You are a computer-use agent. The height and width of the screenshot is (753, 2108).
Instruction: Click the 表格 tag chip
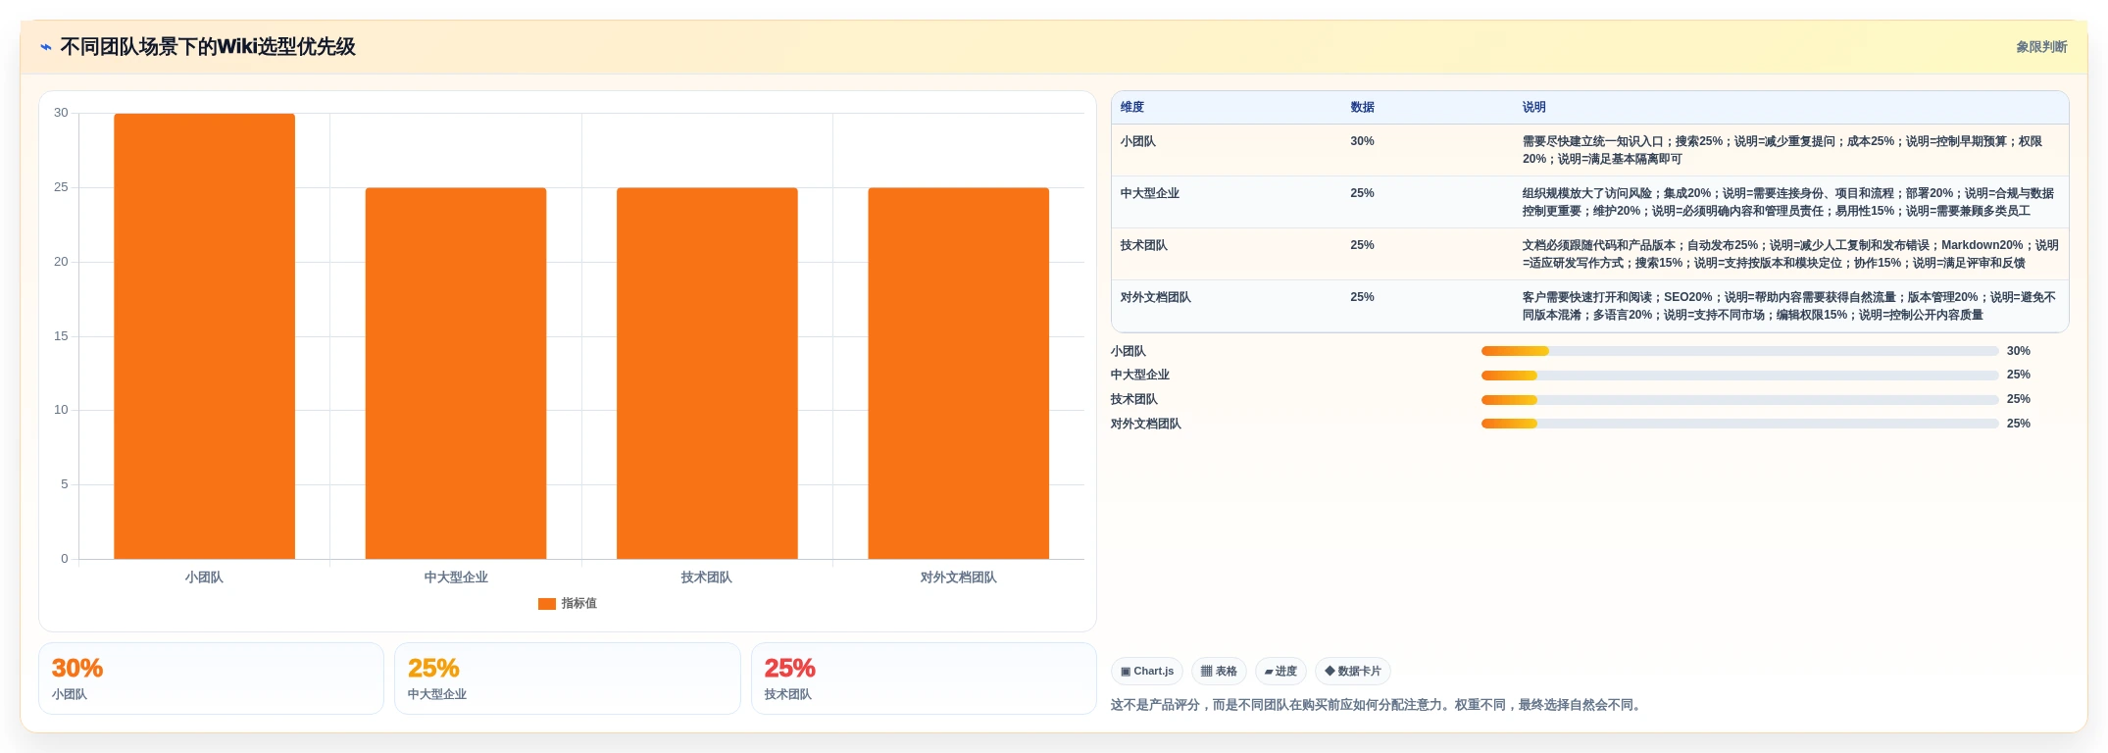point(1219,672)
